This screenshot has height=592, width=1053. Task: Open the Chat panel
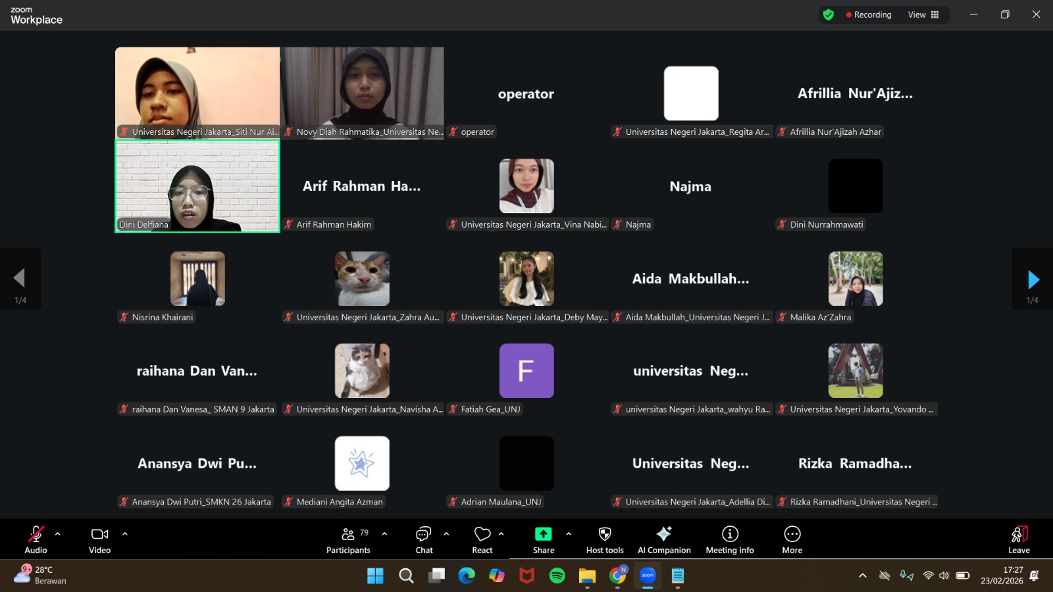coord(424,539)
